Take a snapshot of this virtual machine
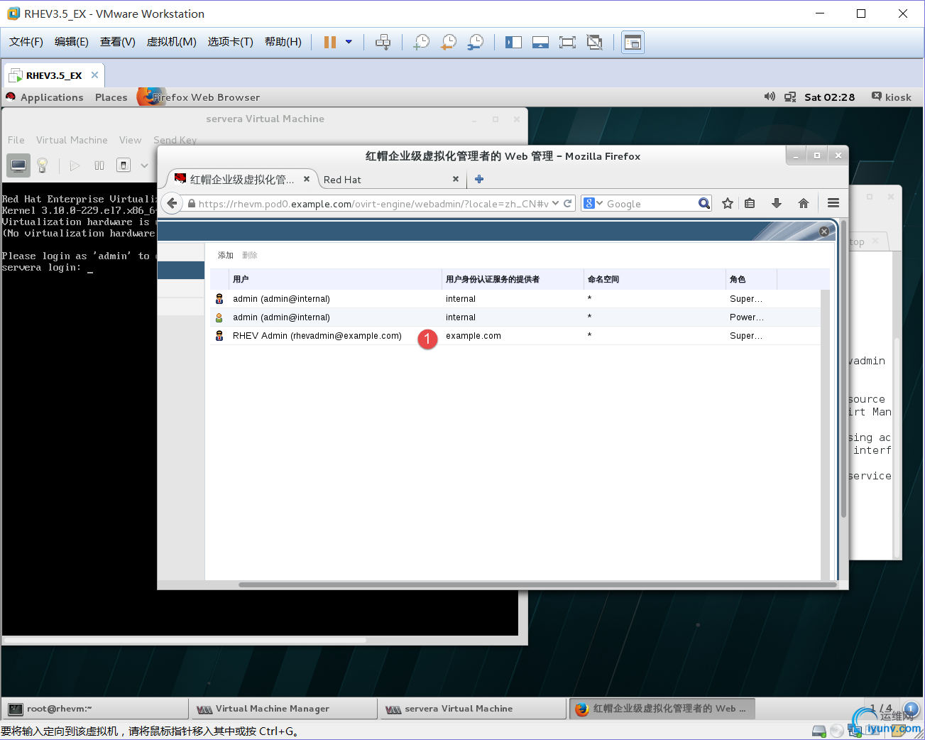The height and width of the screenshot is (740, 925). pyautogui.click(x=422, y=42)
